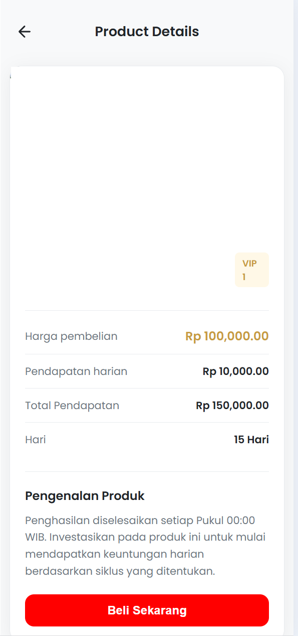
Task: Click the 15 Hari duration value
Action: pyautogui.click(x=251, y=440)
